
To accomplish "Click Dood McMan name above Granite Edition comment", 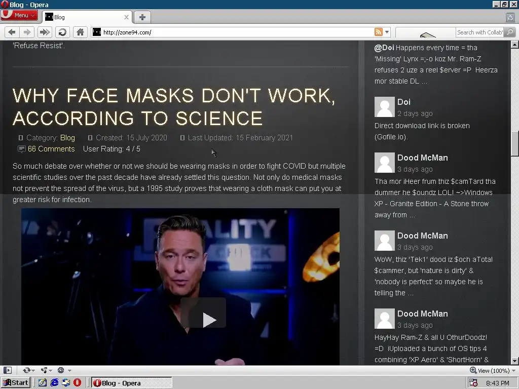I will (x=422, y=158).
